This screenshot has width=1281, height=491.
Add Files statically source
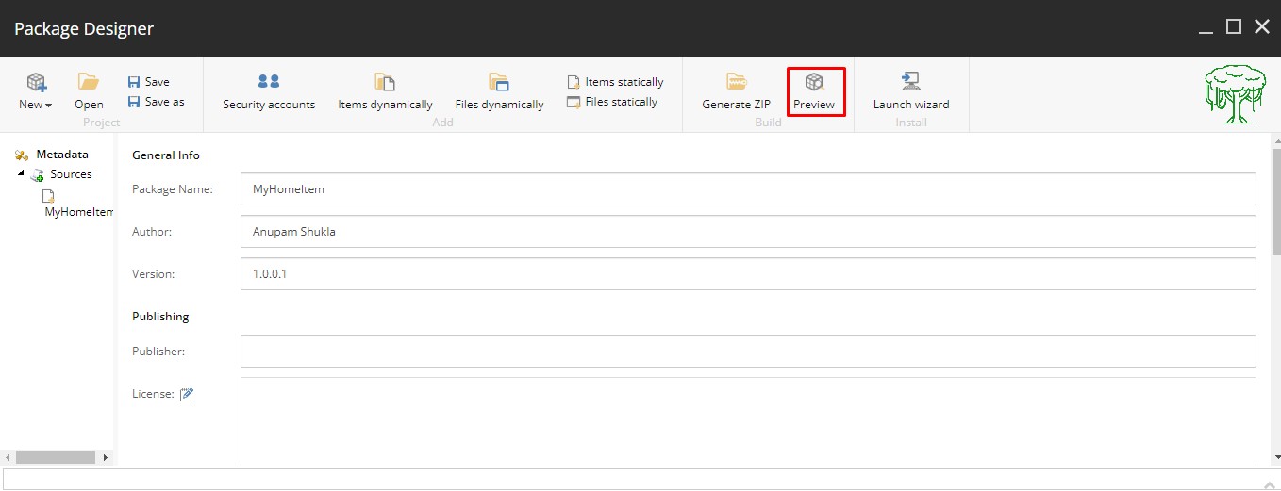pos(612,102)
